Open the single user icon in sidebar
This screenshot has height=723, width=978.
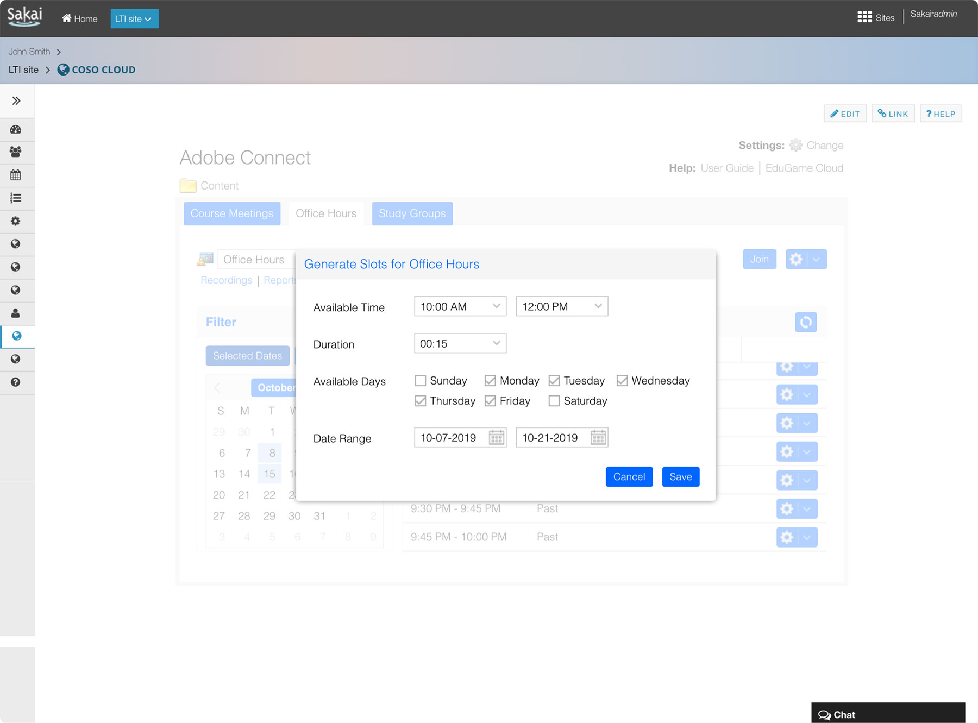pyautogui.click(x=16, y=313)
